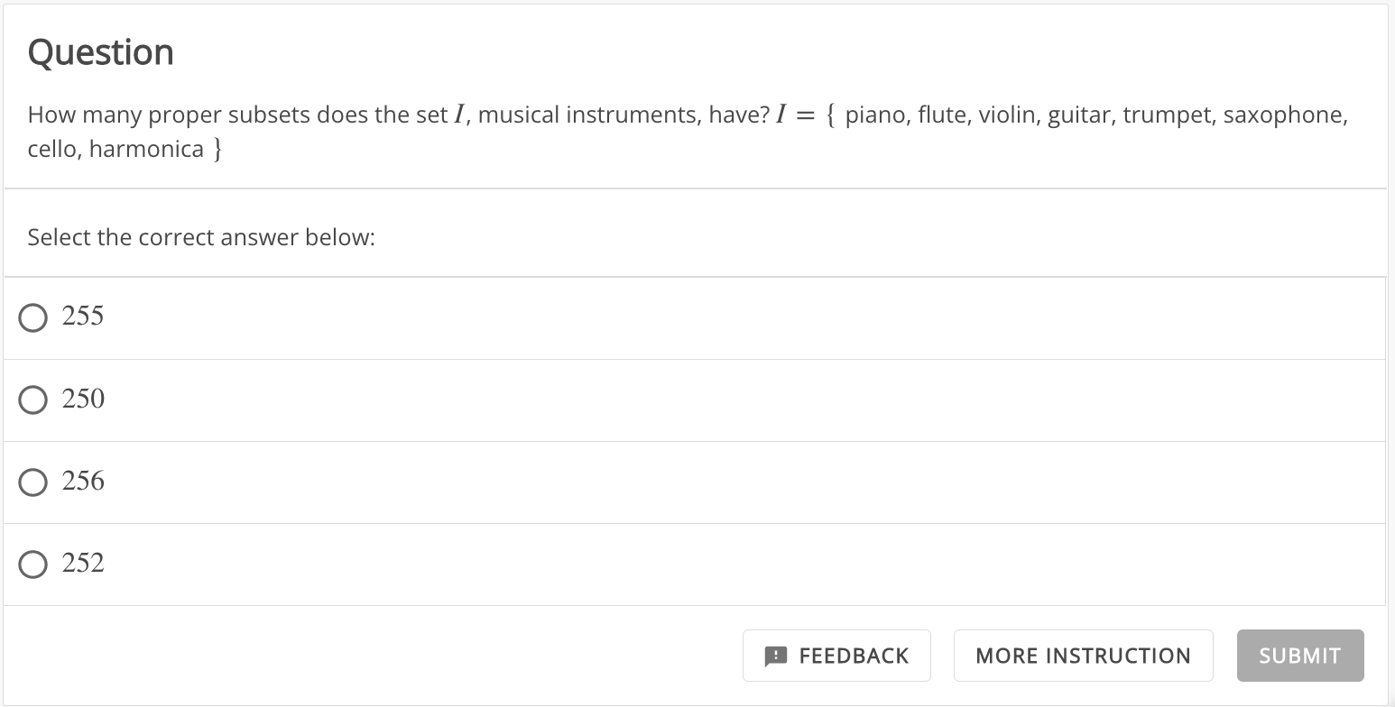Choose the 250 answer radio circle
The height and width of the screenshot is (707, 1395).
[x=33, y=399]
